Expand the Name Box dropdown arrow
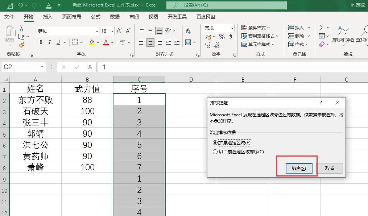 tap(42, 67)
